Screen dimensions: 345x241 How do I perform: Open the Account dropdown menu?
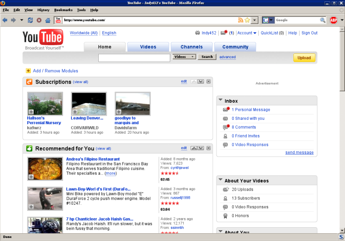247,33
